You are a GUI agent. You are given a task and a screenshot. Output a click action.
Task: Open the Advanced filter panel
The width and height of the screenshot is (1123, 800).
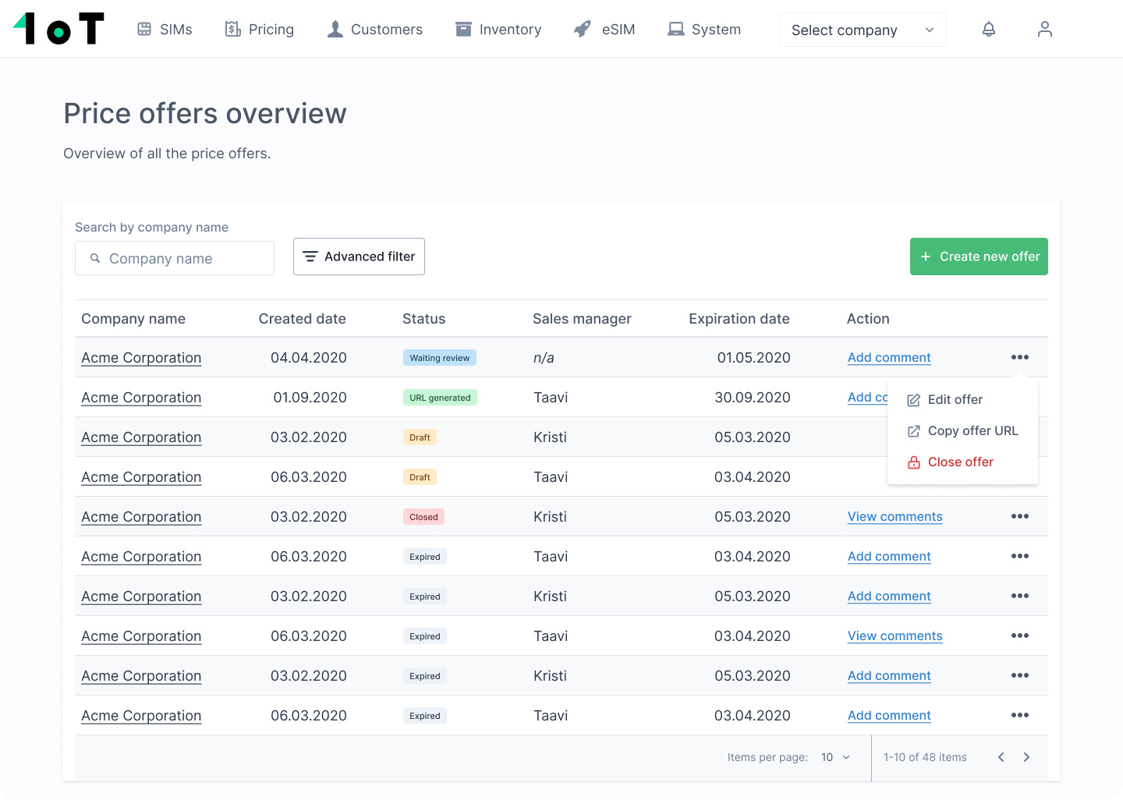(359, 257)
